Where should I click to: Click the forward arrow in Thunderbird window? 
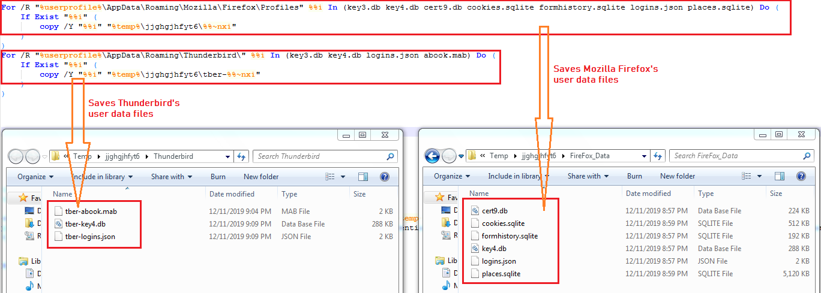point(32,156)
